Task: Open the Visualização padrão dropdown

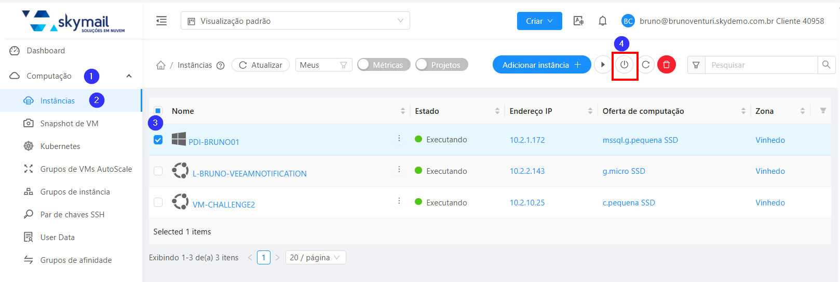Action: [295, 21]
